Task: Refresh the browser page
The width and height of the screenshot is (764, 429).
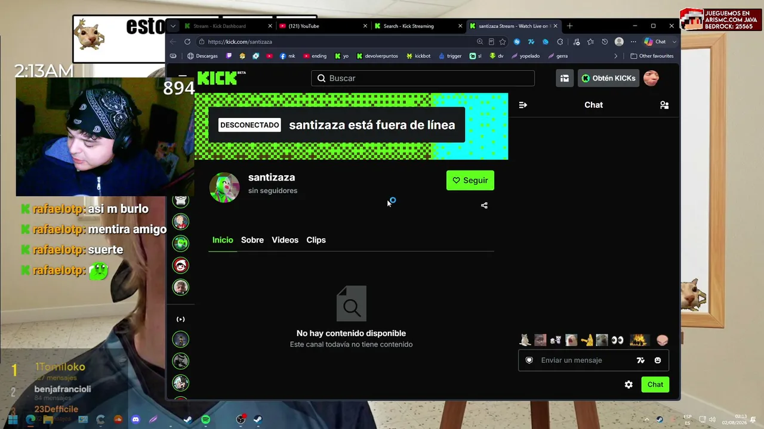Action: pyautogui.click(x=187, y=42)
